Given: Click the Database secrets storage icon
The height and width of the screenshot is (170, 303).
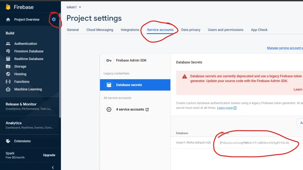Looking at the screenshot, I should pos(109,85).
